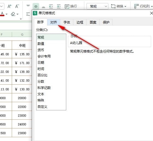This screenshot has height=141, width=153.
Task: Switch to the 字体 tab
Action: 67,22
